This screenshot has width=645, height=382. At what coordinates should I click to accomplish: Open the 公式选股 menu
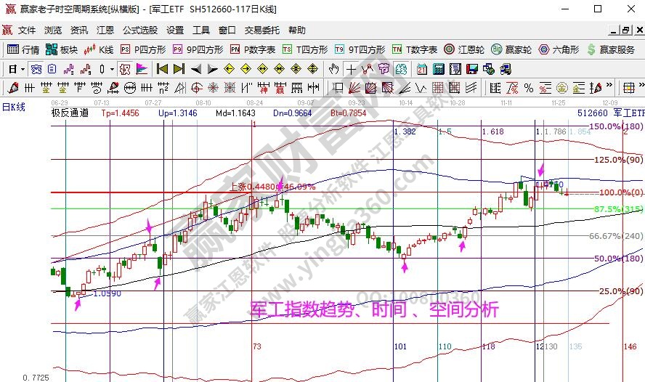click(x=139, y=31)
